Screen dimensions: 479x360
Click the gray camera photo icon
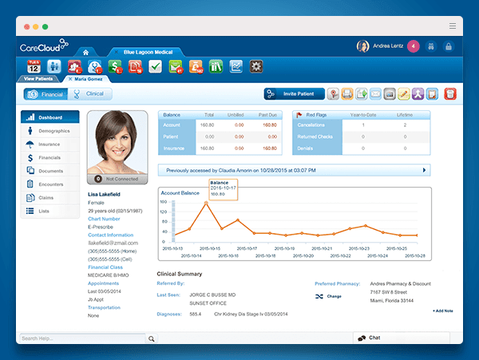click(390, 94)
